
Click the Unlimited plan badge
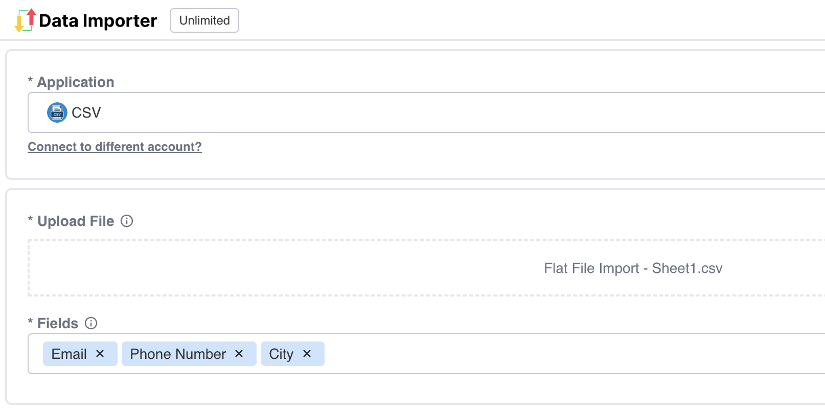click(x=204, y=20)
